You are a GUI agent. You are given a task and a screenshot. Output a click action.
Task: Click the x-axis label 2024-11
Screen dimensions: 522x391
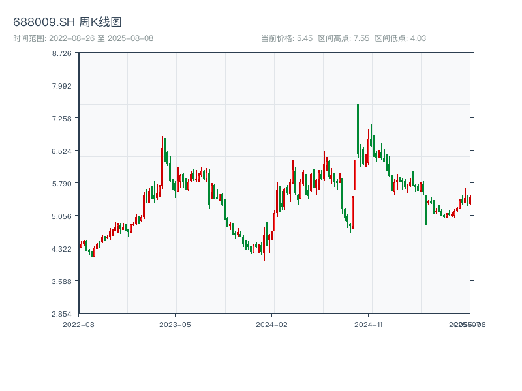coord(368,325)
